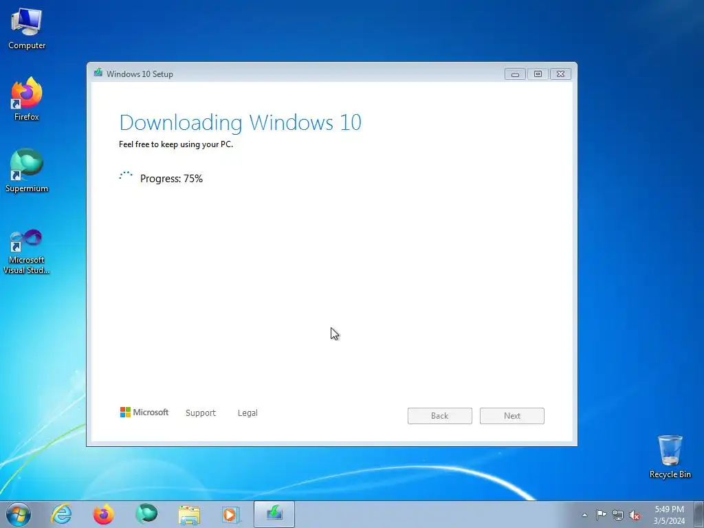704x528 pixels.
Task: Close the Windows 10 Setup window
Action: (560, 74)
